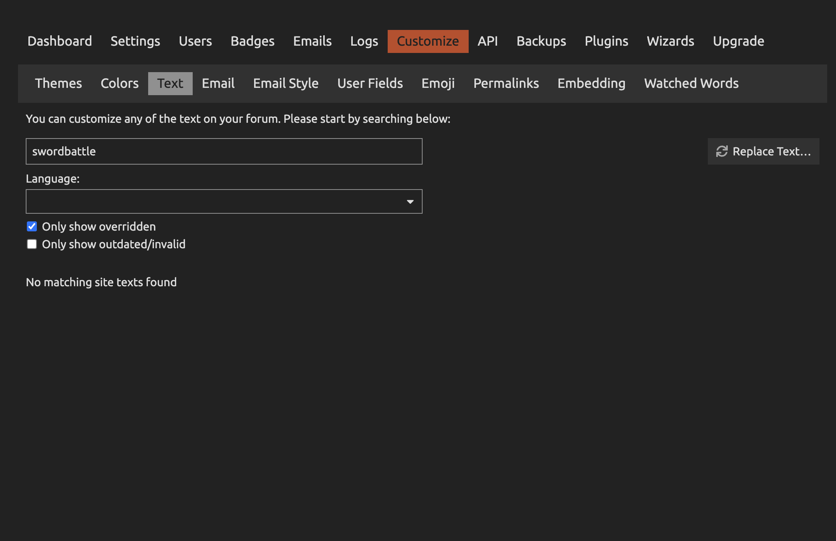Switch to the Colors sub-tab
The image size is (836, 541).
pyautogui.click(x=119, y=83)
